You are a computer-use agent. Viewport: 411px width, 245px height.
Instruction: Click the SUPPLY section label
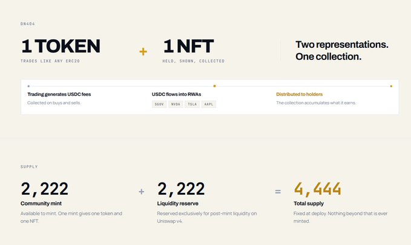pyautogui.click(x=29, y=167)
